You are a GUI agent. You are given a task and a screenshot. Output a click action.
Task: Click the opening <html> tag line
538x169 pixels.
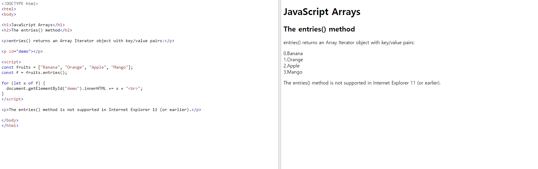(x=9, y=9)
